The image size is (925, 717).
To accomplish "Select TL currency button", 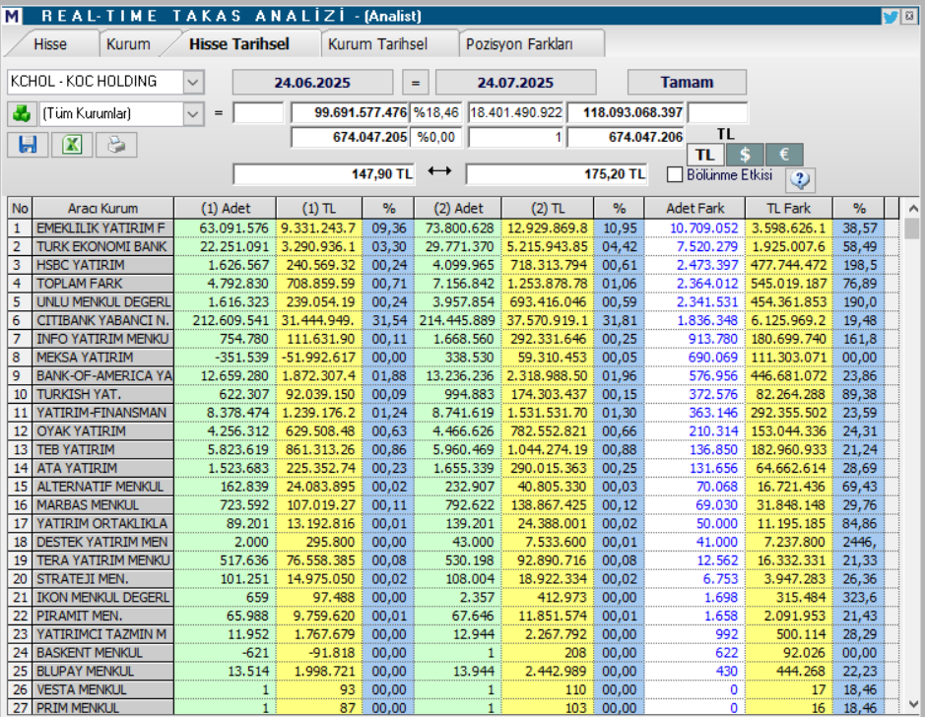I will point(705,155).
